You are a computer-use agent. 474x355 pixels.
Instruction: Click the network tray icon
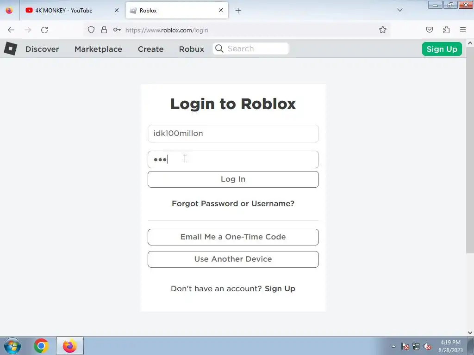click(x=416, y=346)
